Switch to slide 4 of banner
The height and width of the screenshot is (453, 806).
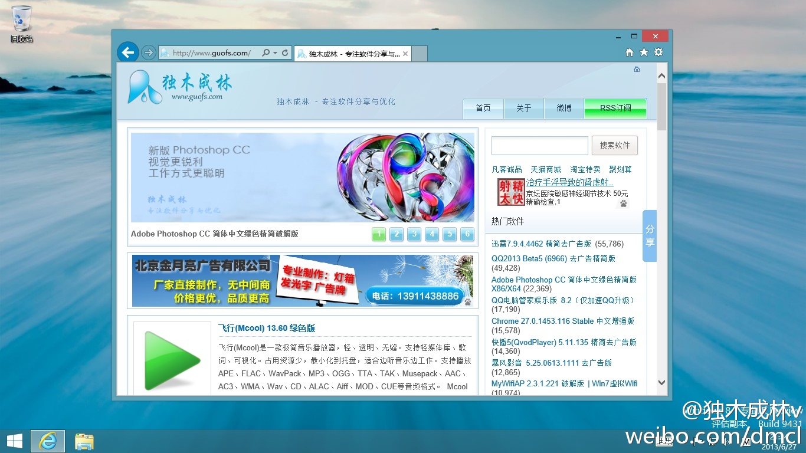[x=432, y=234]
